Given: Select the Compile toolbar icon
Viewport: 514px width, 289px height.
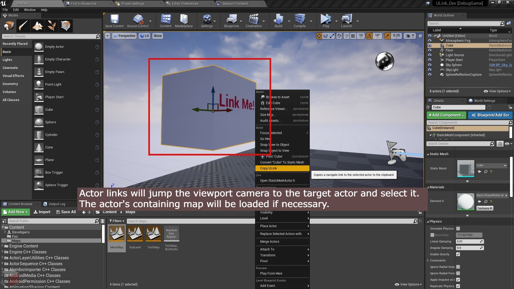Looking at the screenshot, I should click(x=300, y=20).
